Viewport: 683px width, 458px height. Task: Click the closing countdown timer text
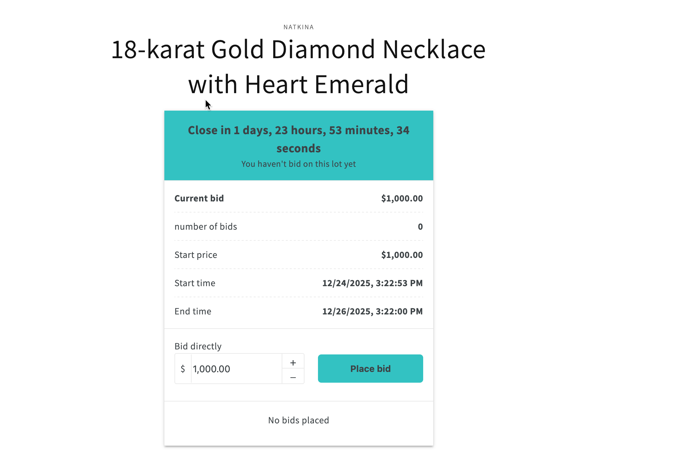click(298, 139)
